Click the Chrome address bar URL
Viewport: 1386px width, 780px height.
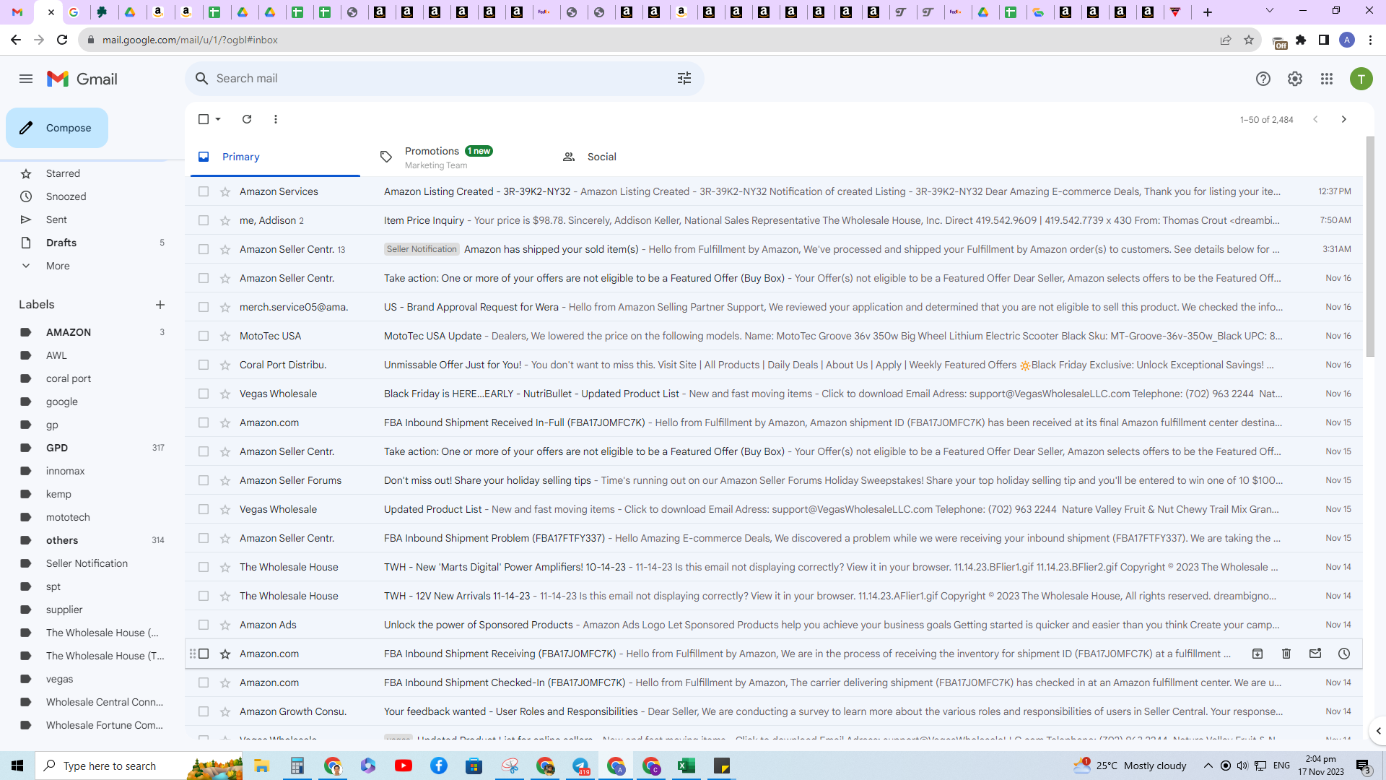(190, 40)
